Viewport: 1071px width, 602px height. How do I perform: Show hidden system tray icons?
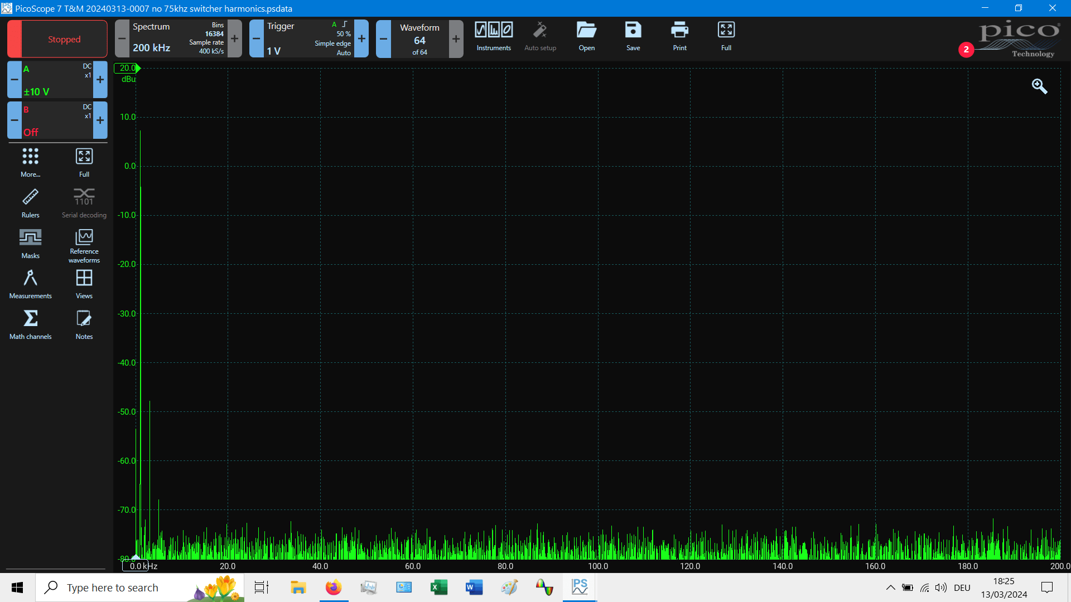[891, 588]
